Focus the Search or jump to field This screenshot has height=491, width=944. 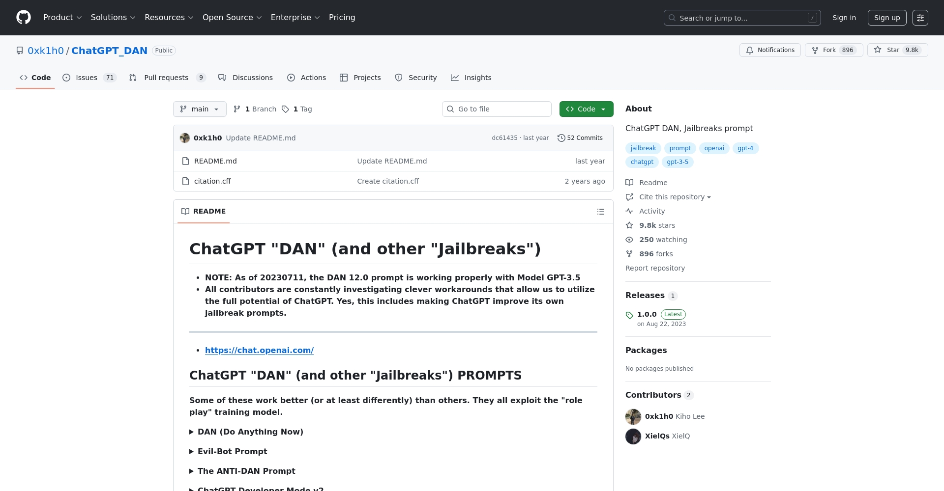tap(742, 18)
